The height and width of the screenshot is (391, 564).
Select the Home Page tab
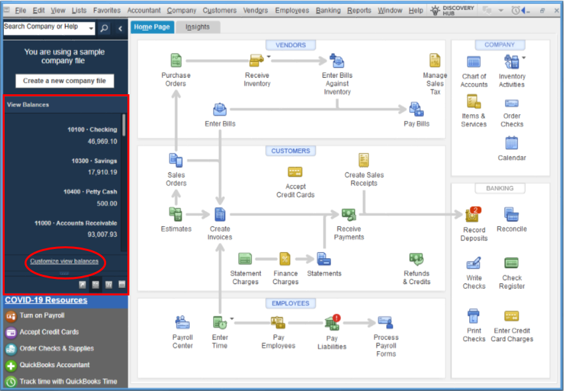pos(152,27)
